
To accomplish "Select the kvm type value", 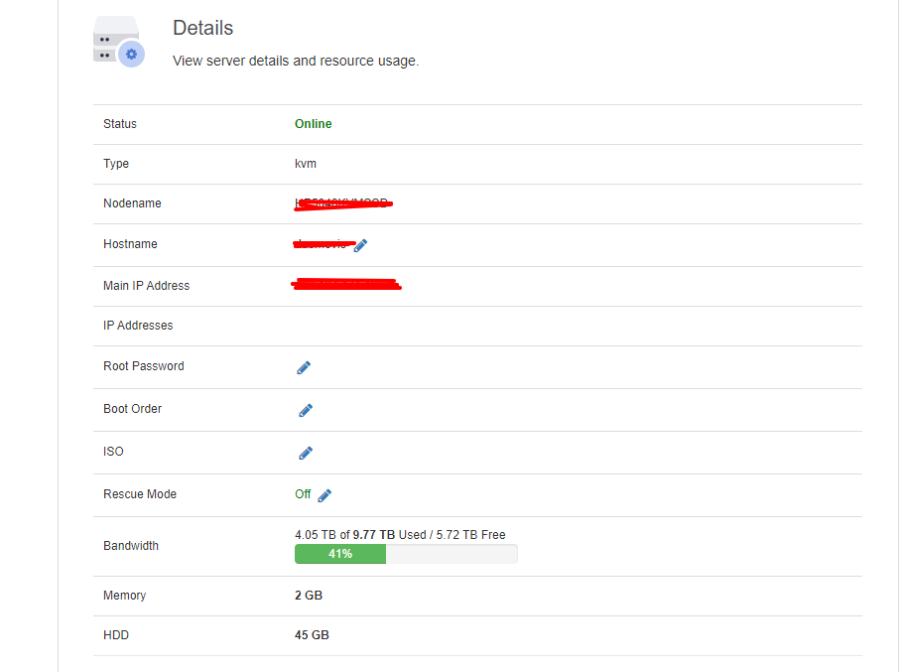I will [x=306, y=164].
